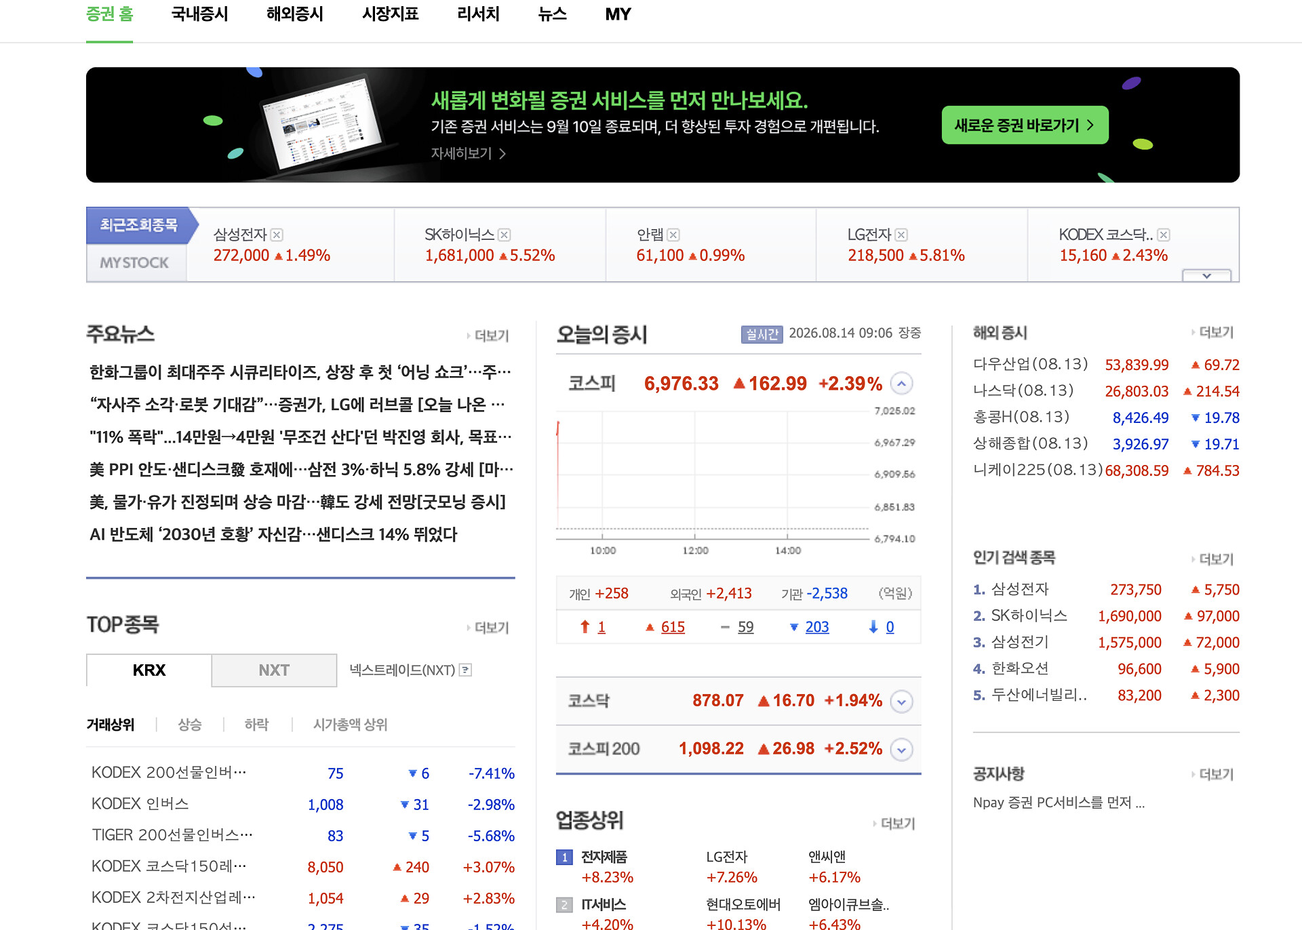Image resolution: width=1302 pixels, height=930 pixels.
Task: Open TIGER 200선물인버스 in TOP종목 list
Action: coord(172,836)
